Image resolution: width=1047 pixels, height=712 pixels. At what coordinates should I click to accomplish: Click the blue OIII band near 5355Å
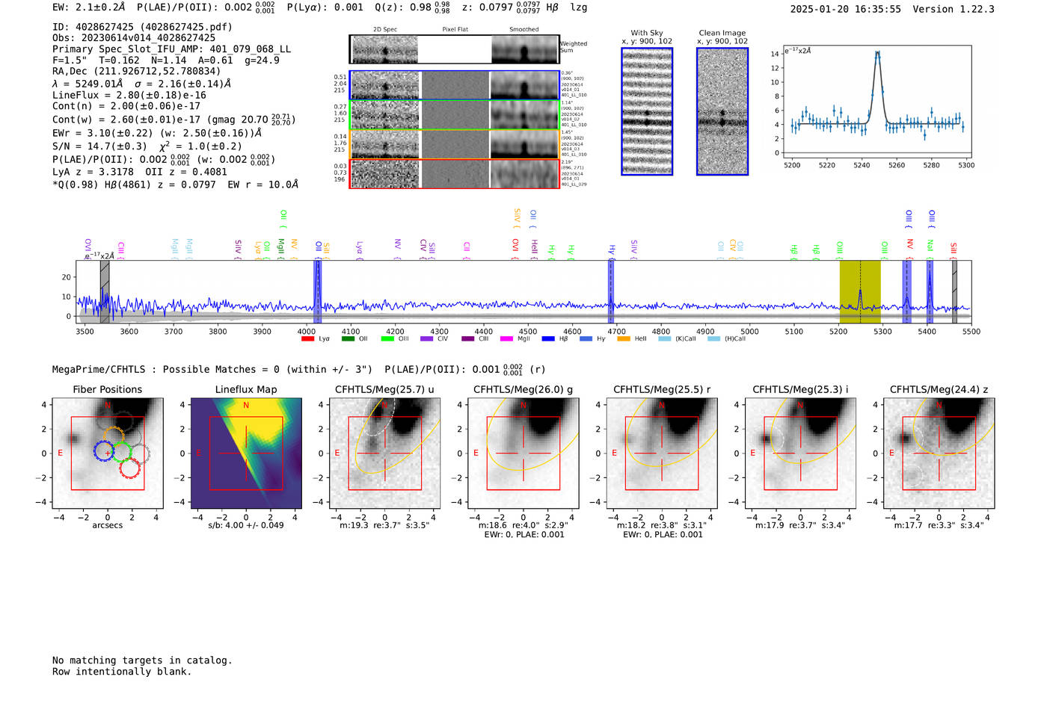coord(907,292)
